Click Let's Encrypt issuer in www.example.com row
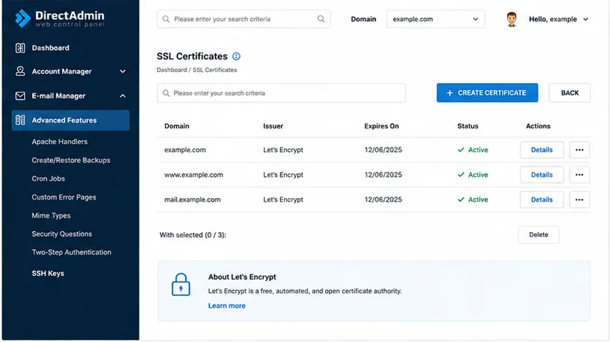The width and height of the screenshot is (610, 342). (283, 175)
